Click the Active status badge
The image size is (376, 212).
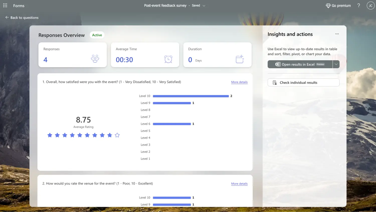pyautogui.click(x=97, y=35)
